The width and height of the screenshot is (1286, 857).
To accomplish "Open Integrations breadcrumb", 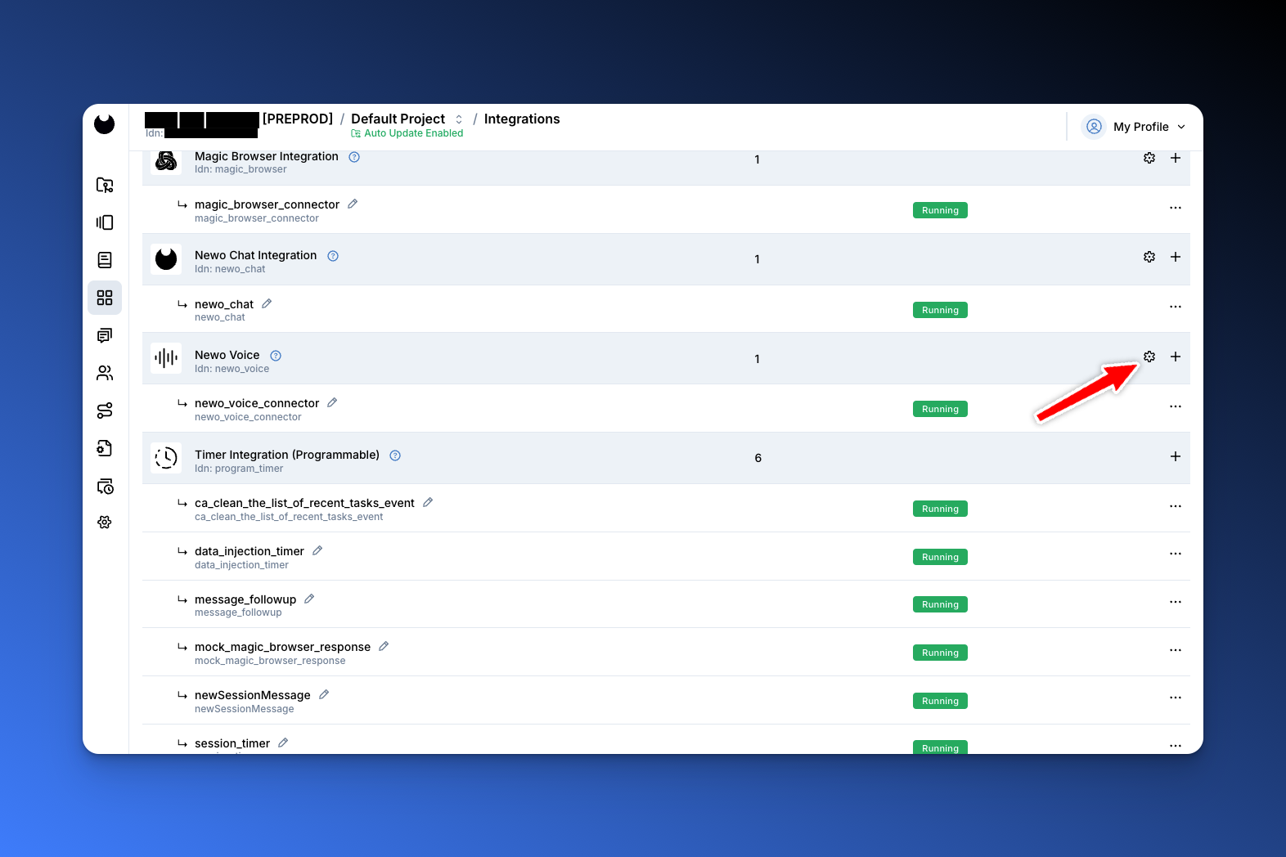I will tap(522, 119).
